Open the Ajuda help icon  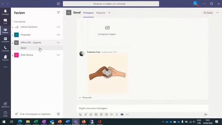coord(5,114)
